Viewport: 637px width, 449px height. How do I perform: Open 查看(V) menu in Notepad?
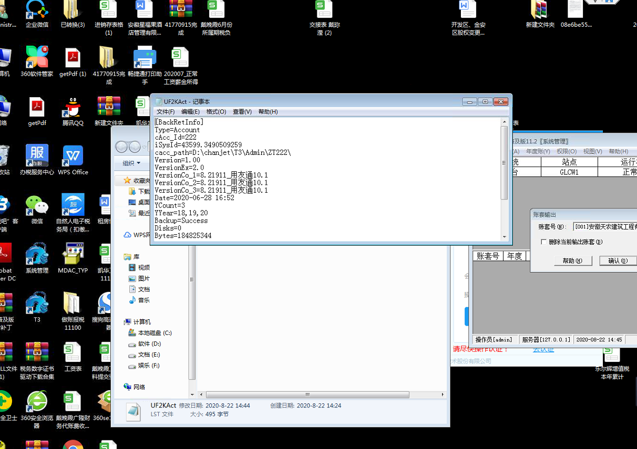pos(242,112)
